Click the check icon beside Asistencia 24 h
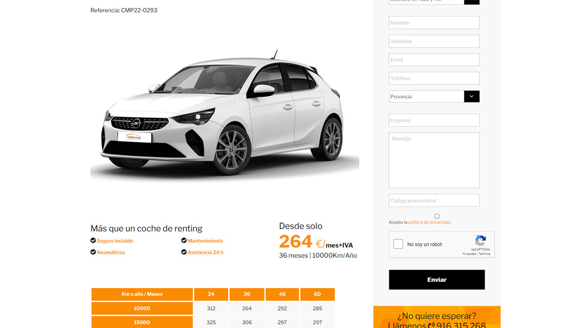This screenshot has height=328, width=584. point(184,252)
